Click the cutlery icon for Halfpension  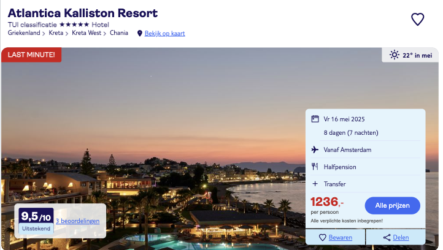(315, 167)
